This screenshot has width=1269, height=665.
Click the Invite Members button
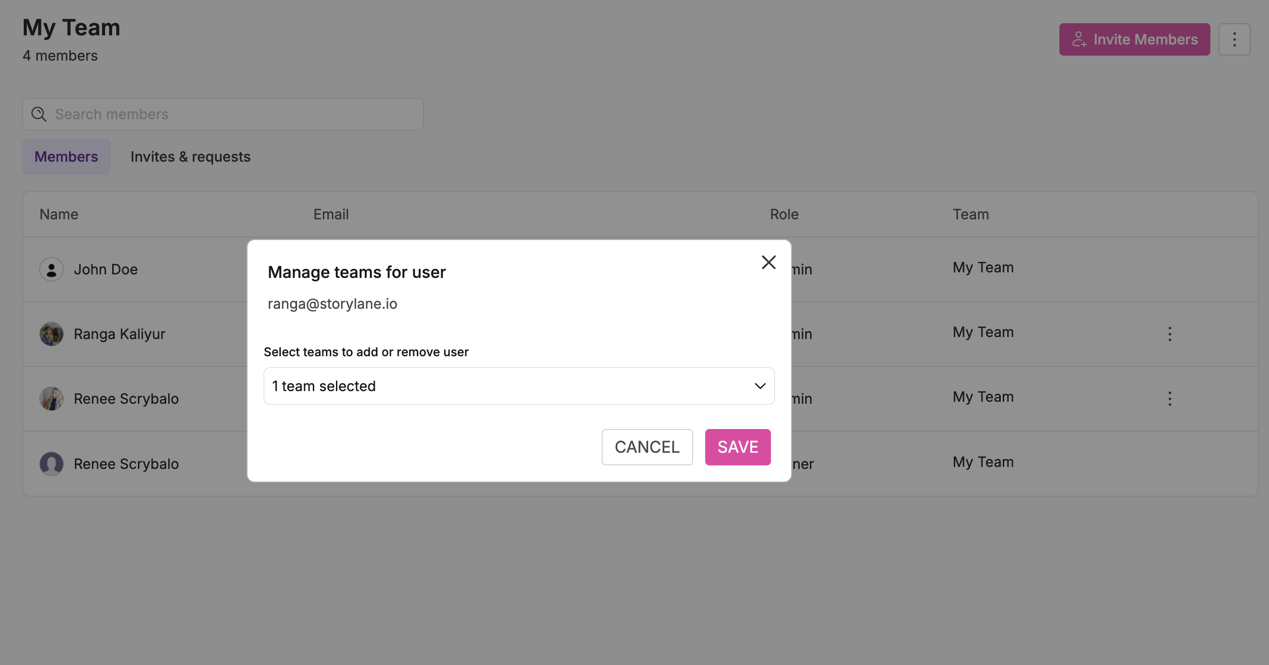1134,39
